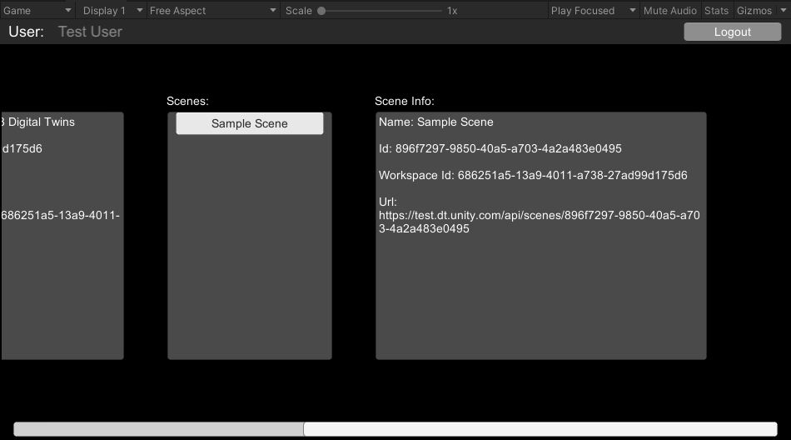This screenshot has height=440, width=791.
Task: Click the grey scrollbar track left of thumb
Action: [x=158, y=429]
